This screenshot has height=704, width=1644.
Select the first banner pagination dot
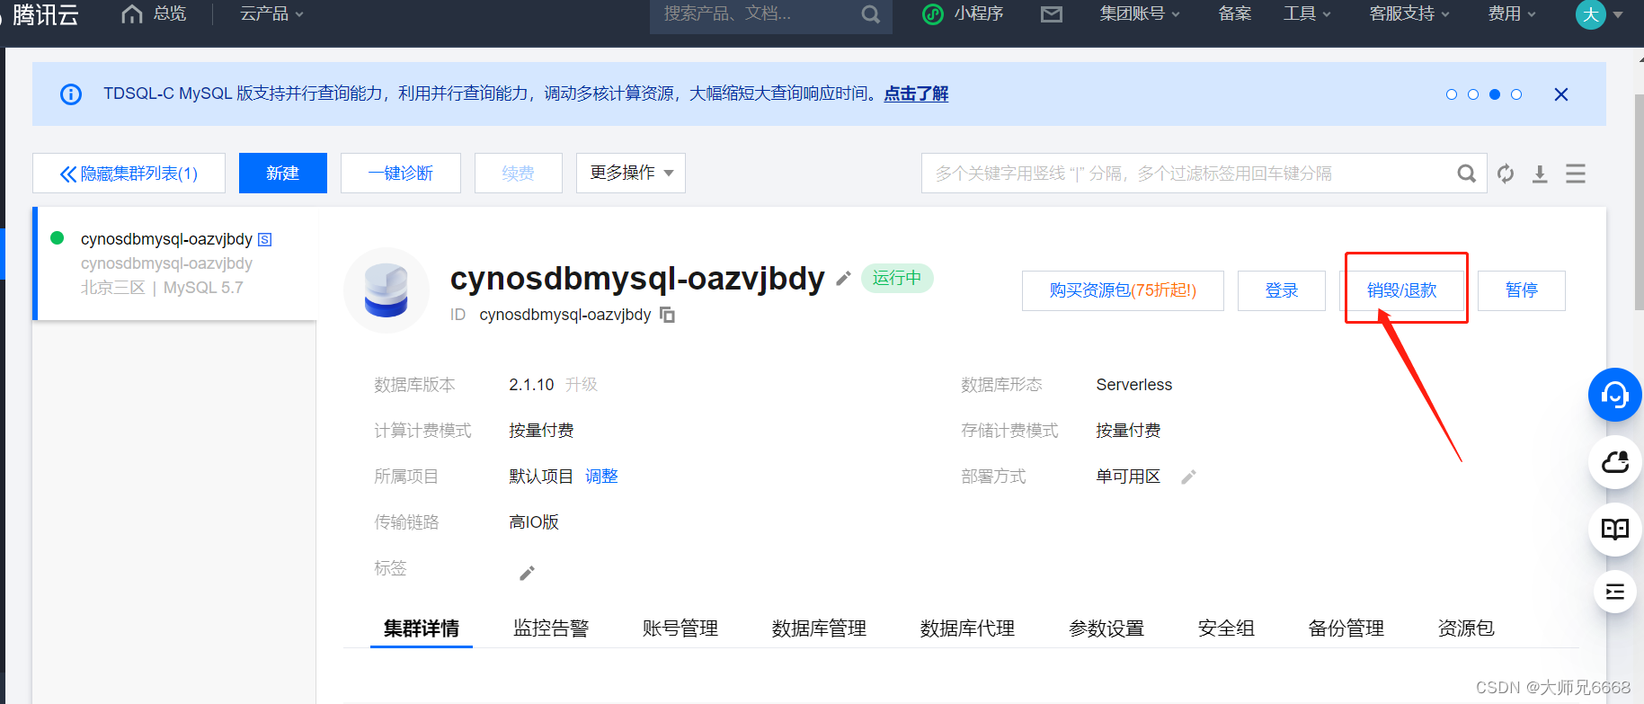[1452, 94]
